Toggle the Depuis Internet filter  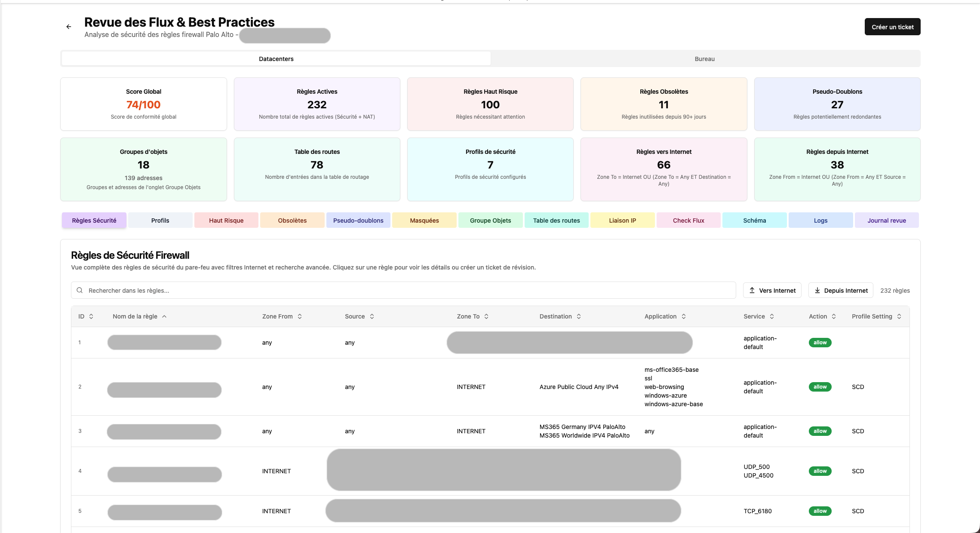pos(841,291)
